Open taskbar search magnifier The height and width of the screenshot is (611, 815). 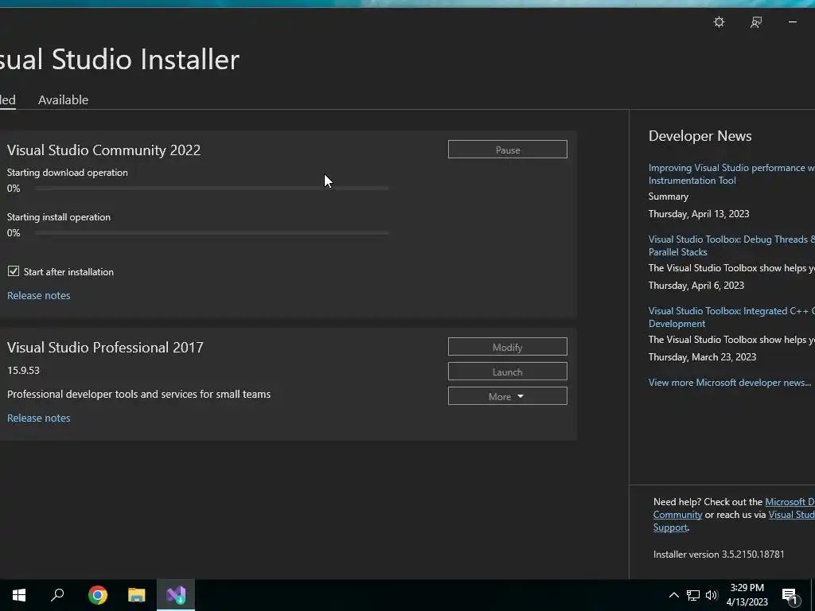click(57, 595)
